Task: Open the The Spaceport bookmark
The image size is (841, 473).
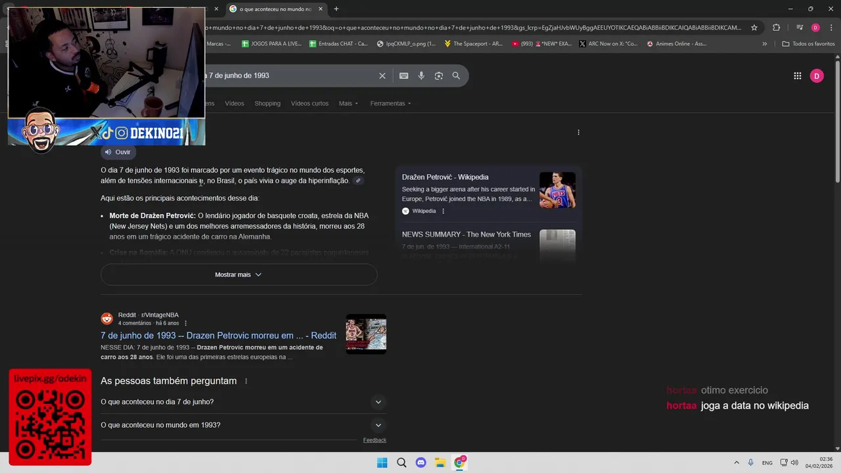Action: tap(473, 44)
